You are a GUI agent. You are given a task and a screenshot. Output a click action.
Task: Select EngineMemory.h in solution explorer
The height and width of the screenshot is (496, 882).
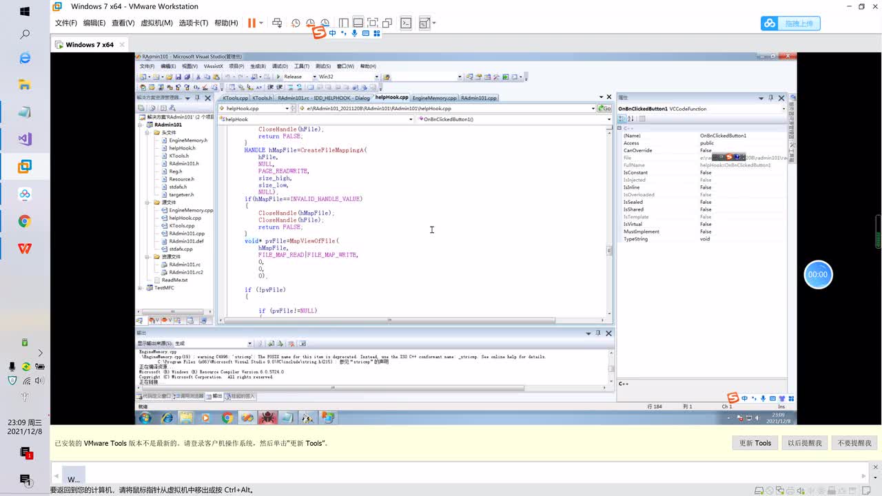pyautogui.click(x=187, y=141)
